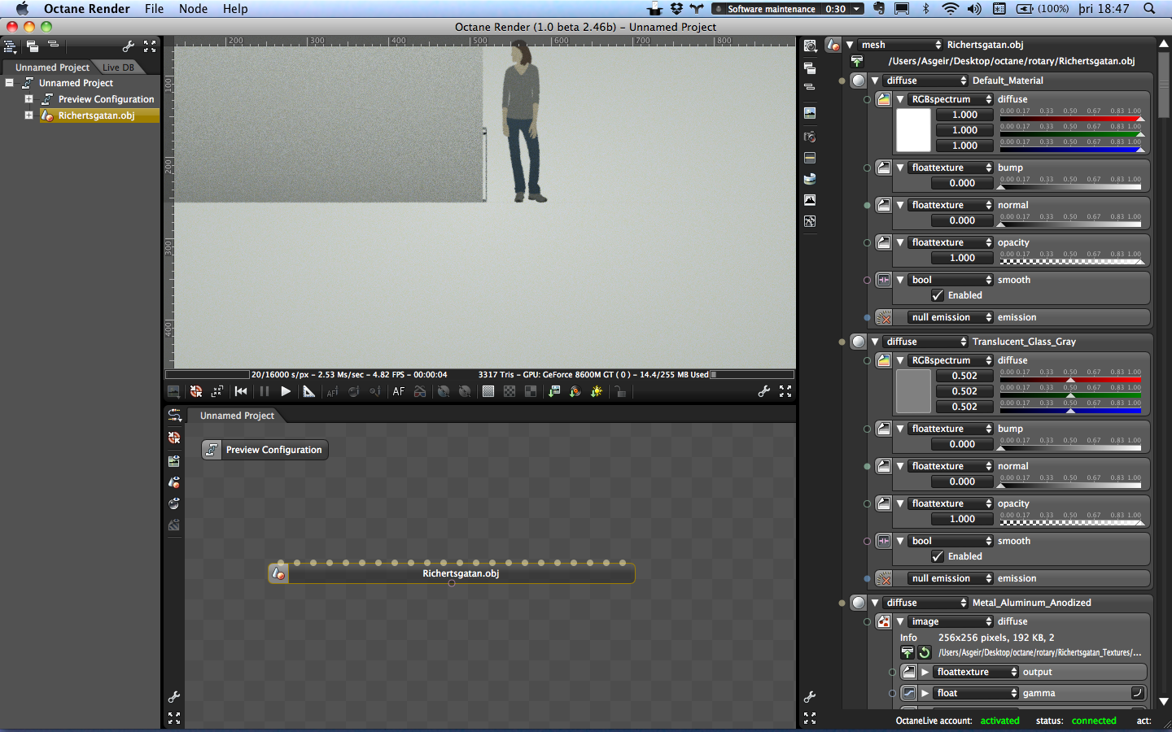Expand the Preview Configuration tree item
This screenshot has width=1172, height=732.
tap(28, 99)
